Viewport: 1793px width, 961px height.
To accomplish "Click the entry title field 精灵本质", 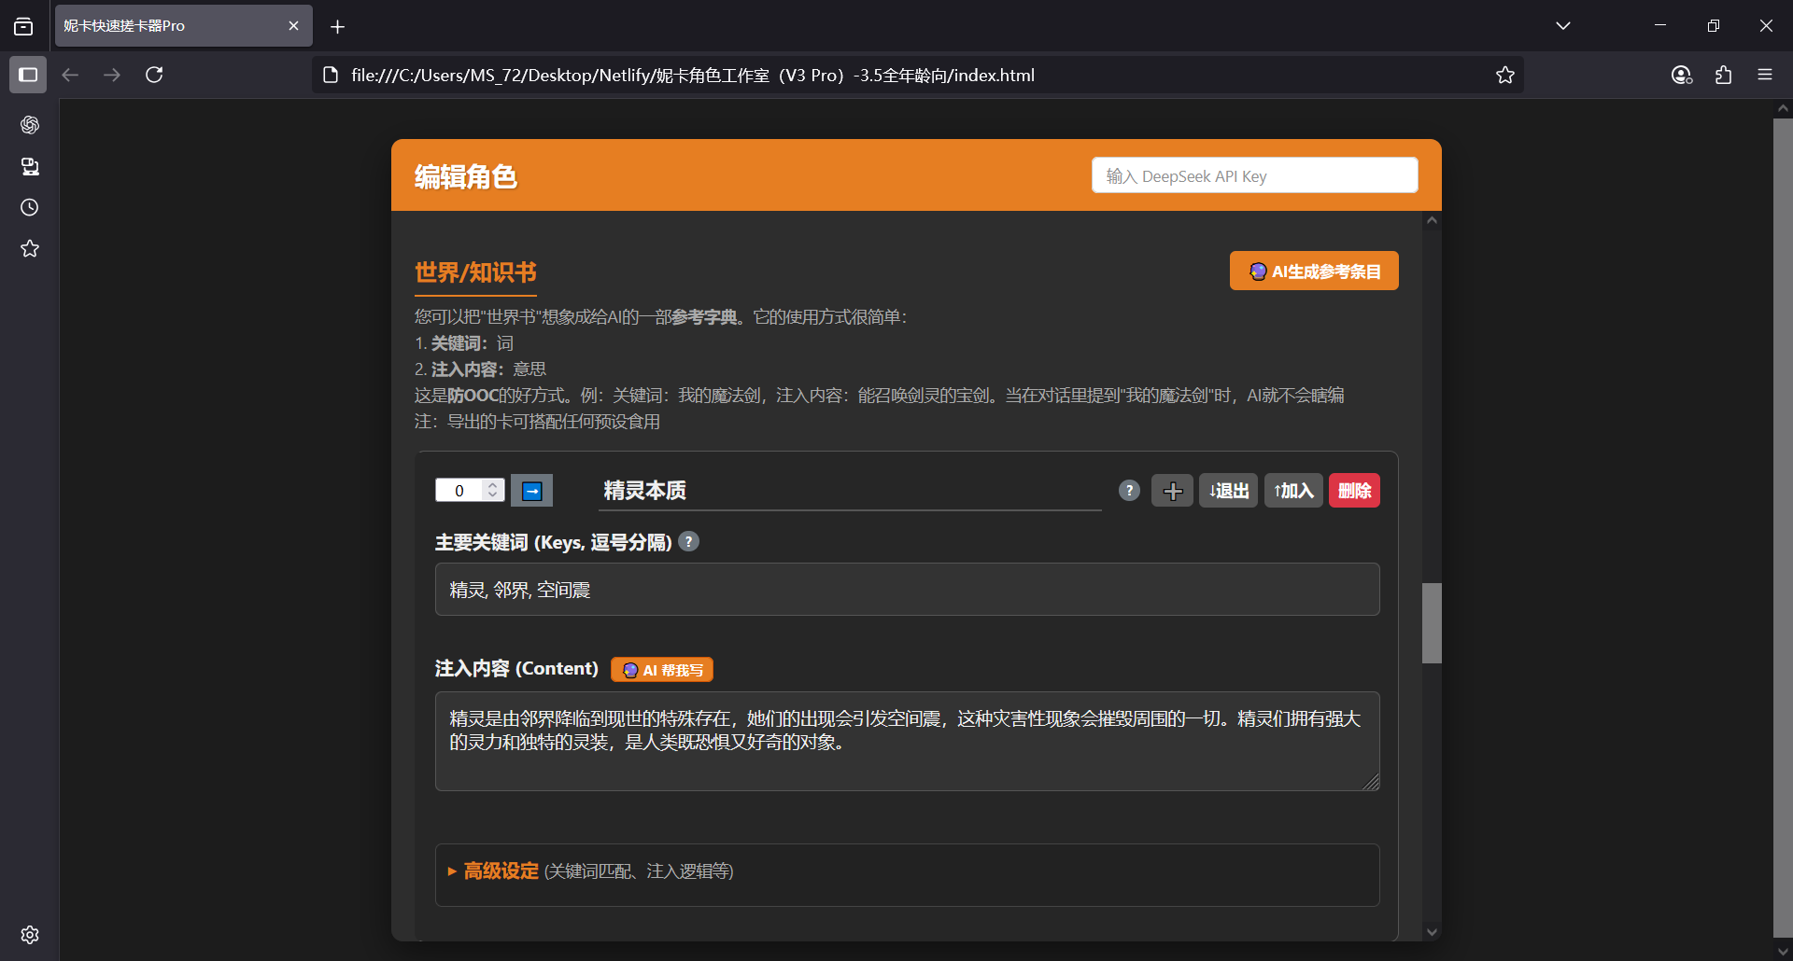I will click(850, 491).
